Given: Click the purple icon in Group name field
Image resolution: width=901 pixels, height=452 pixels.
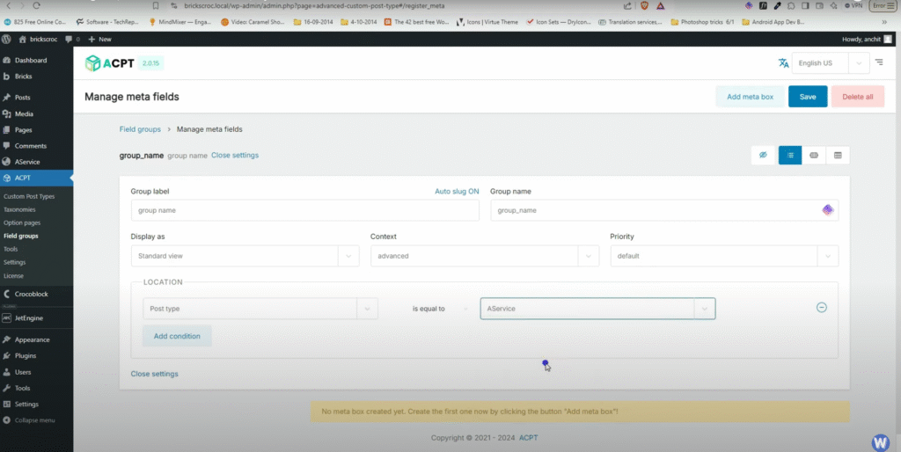Looking at the screenshot, I should tap(827, 210).
